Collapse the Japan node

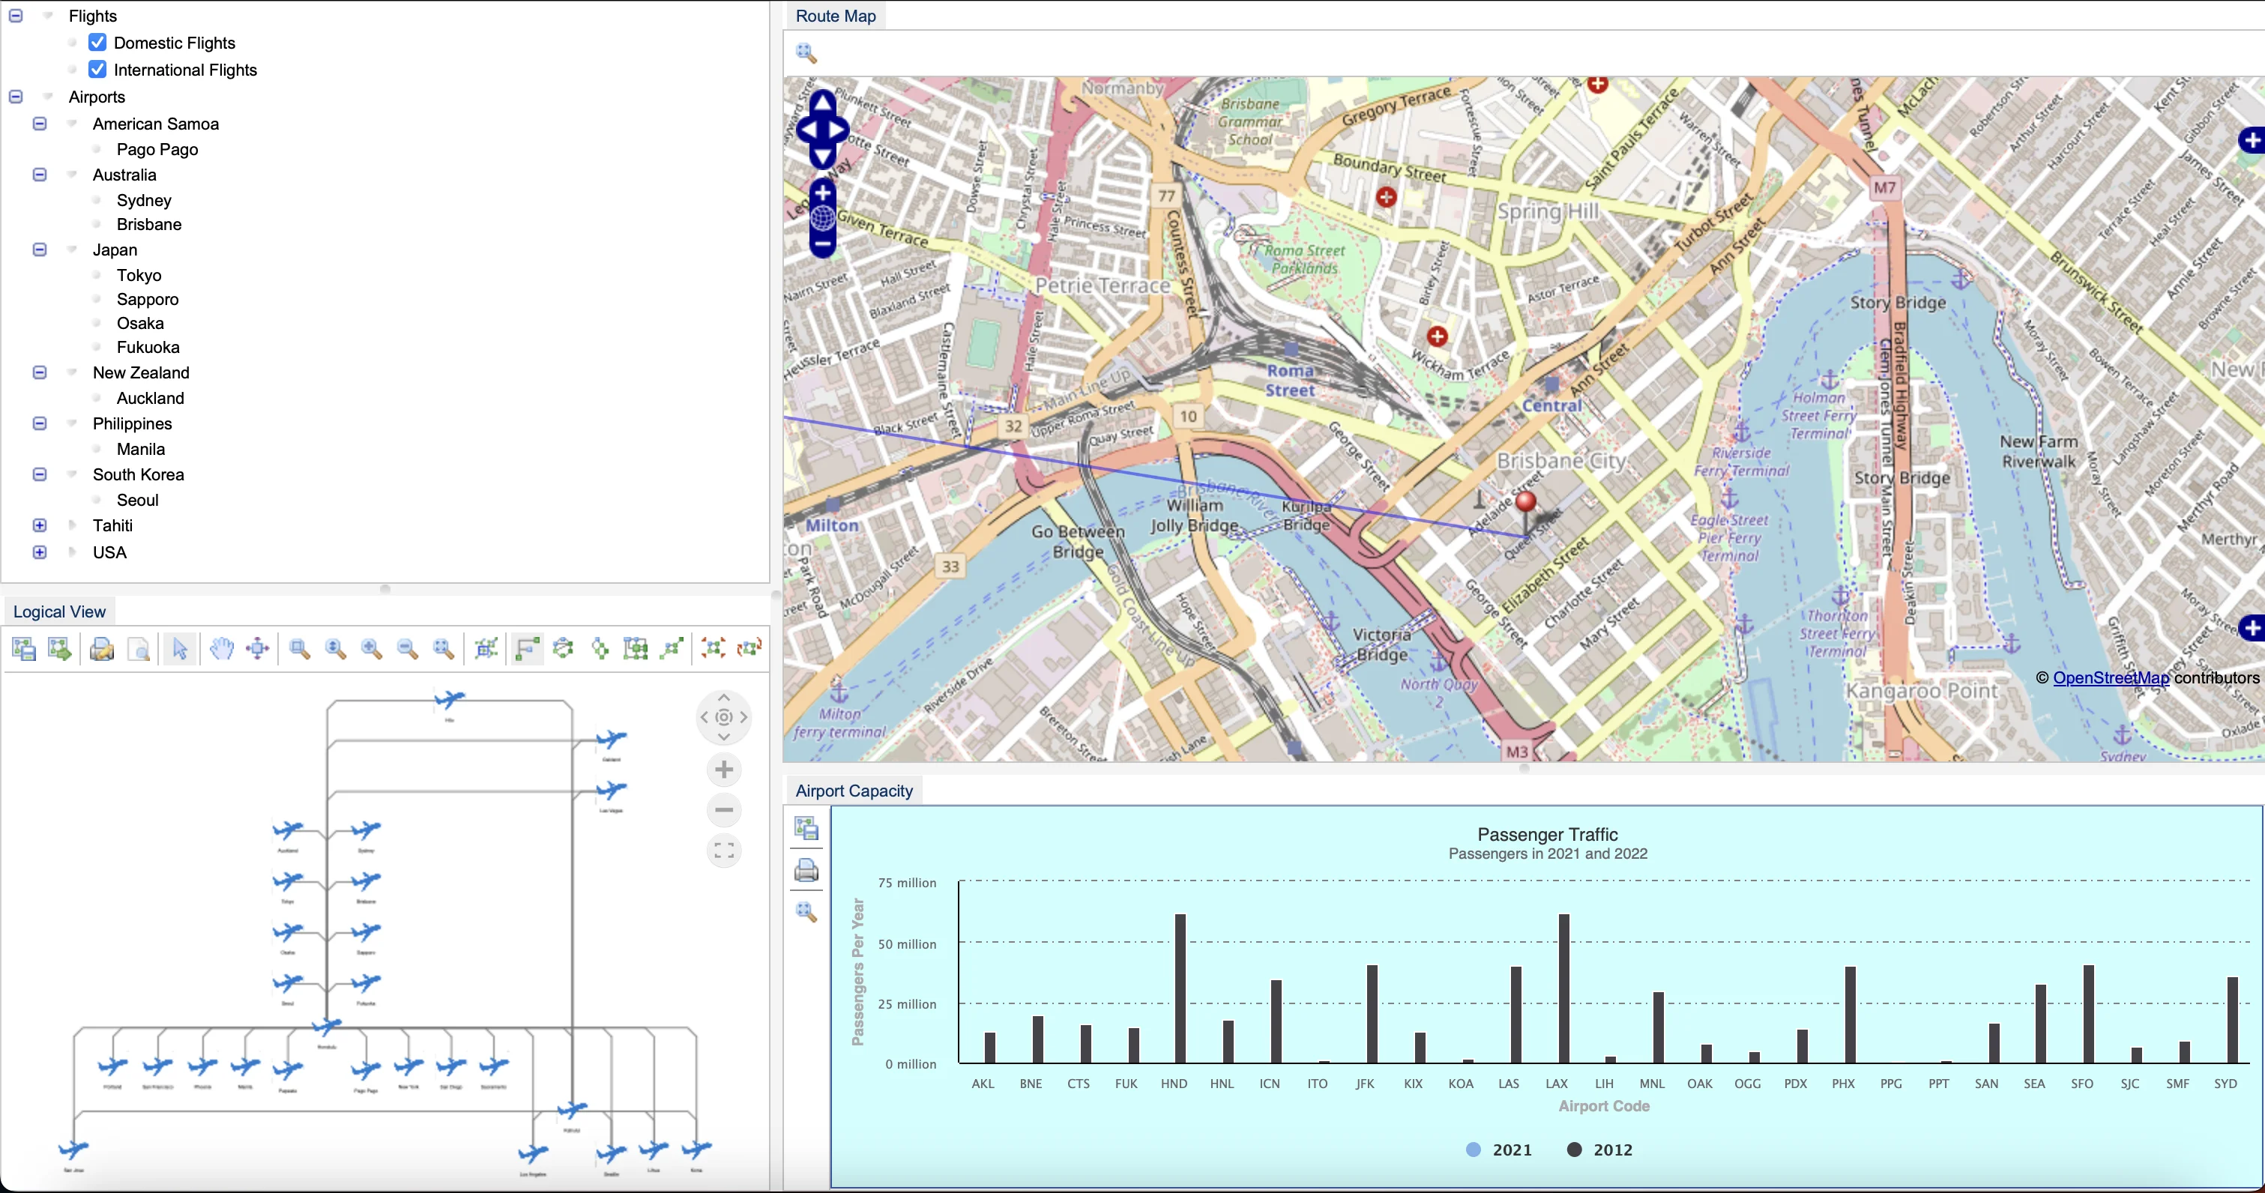click(x=40, y=250)
